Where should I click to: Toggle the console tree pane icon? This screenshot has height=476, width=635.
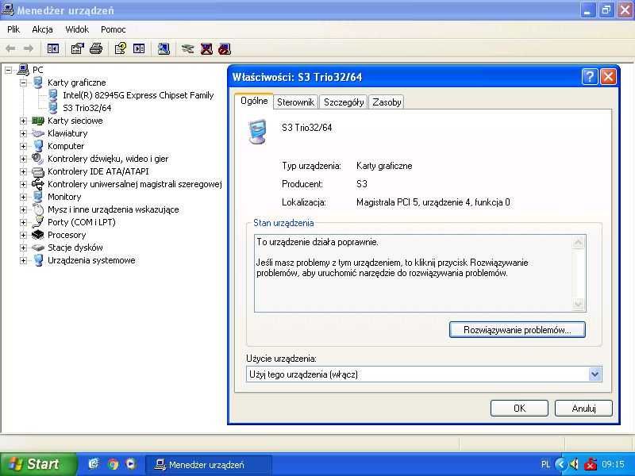pos(53,49)
